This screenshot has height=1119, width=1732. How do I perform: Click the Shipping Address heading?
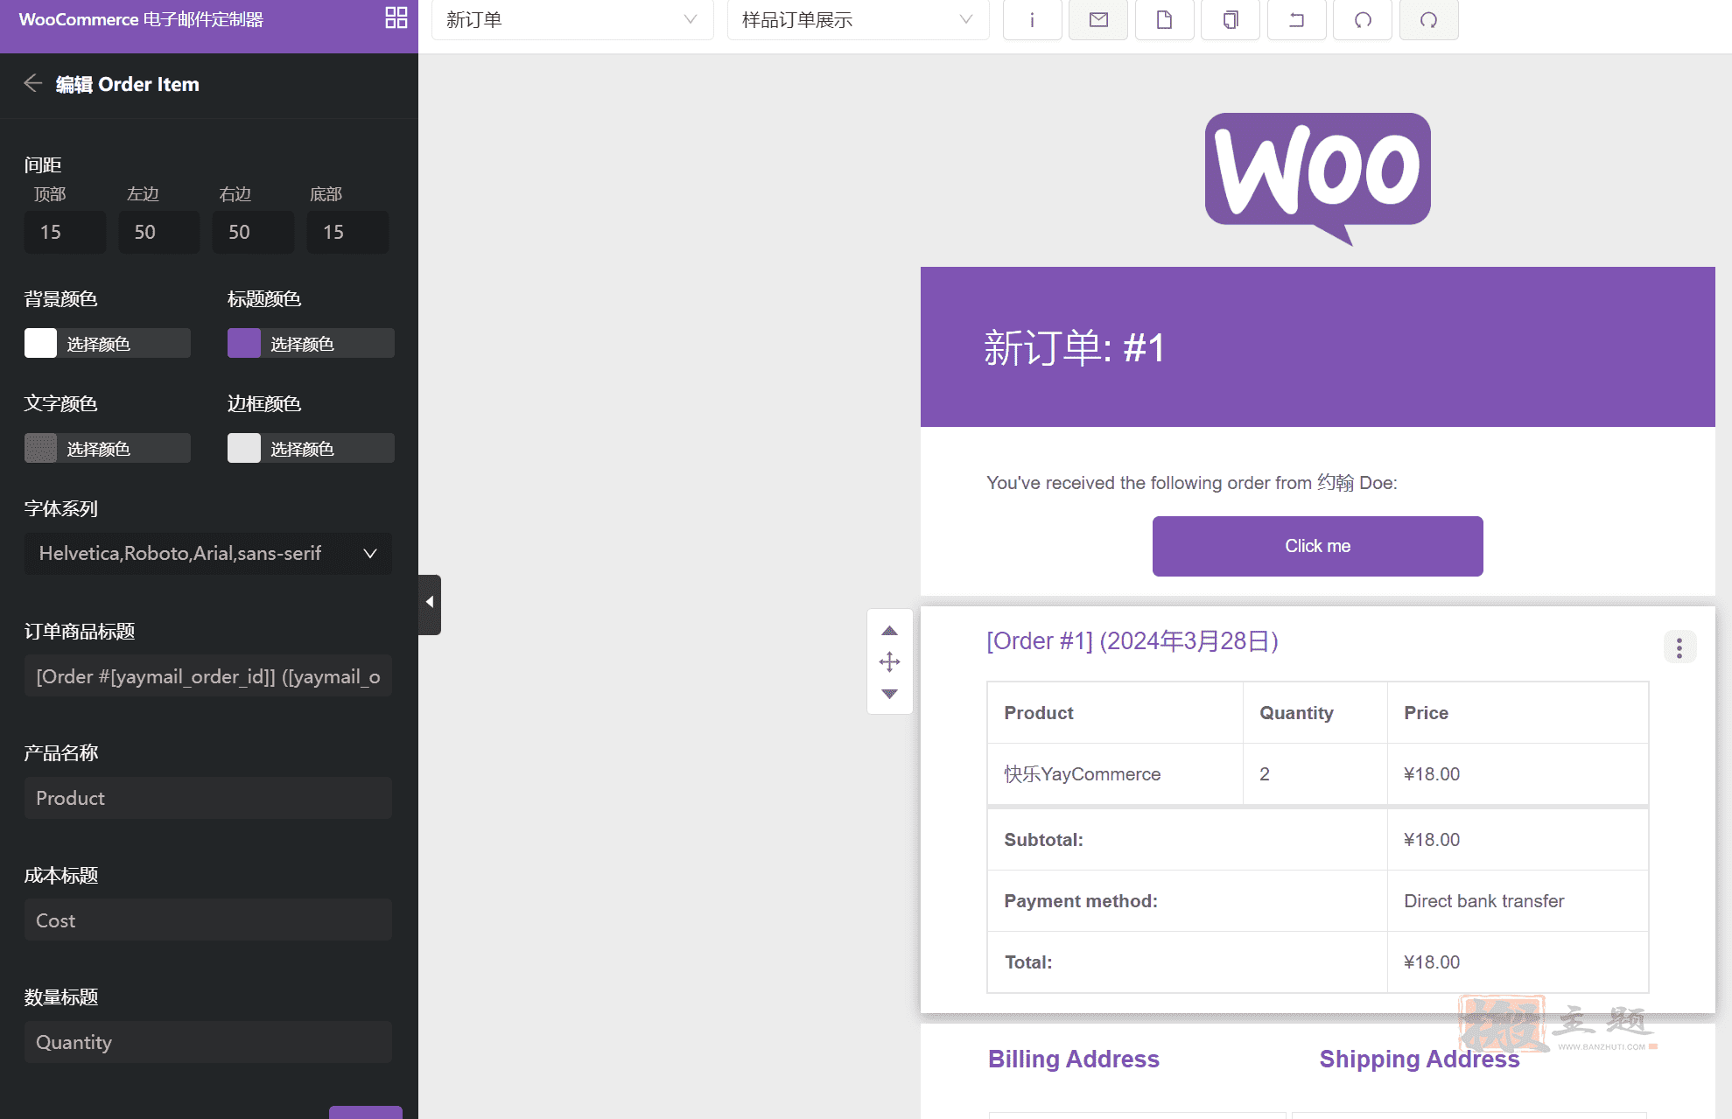pos(1419,1060)
